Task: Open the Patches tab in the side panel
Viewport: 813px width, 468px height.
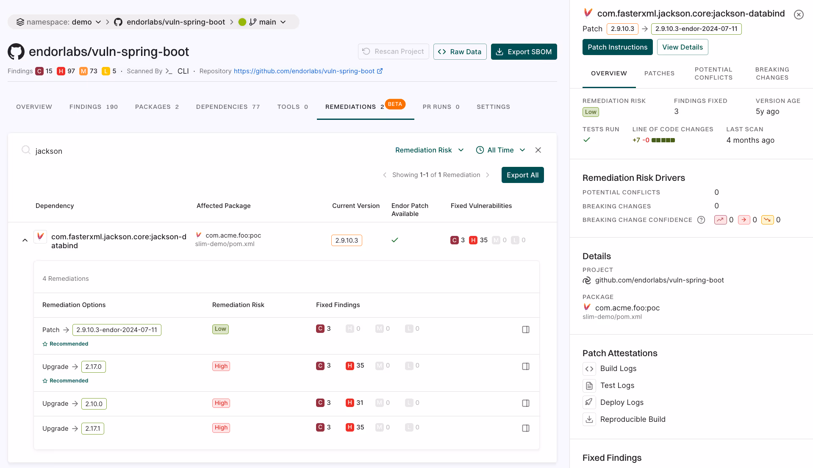Action: tap(659, 73)
